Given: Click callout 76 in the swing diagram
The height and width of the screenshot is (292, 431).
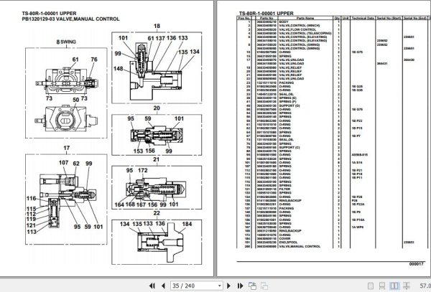Looking at the screenshot, I should point(94,60).
